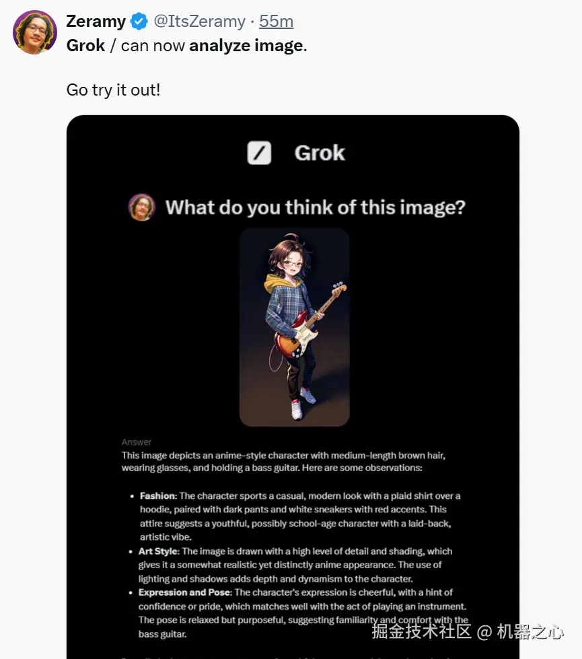This screenshot has width=582, height=659.
Task: Select the 'What do you think' question
Action: (x=315, y=207)
